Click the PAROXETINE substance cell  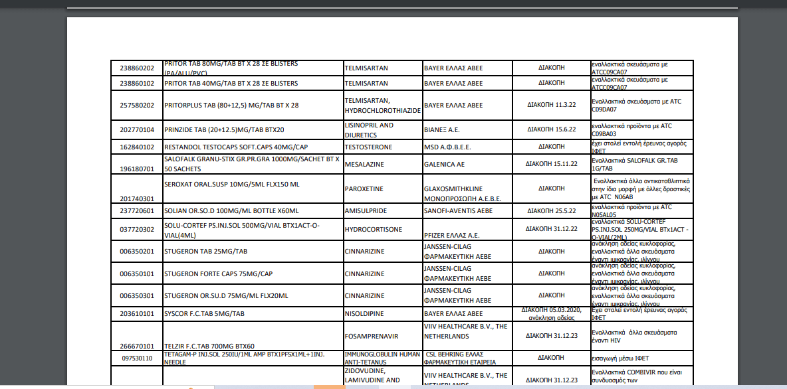tap(364, 189)
